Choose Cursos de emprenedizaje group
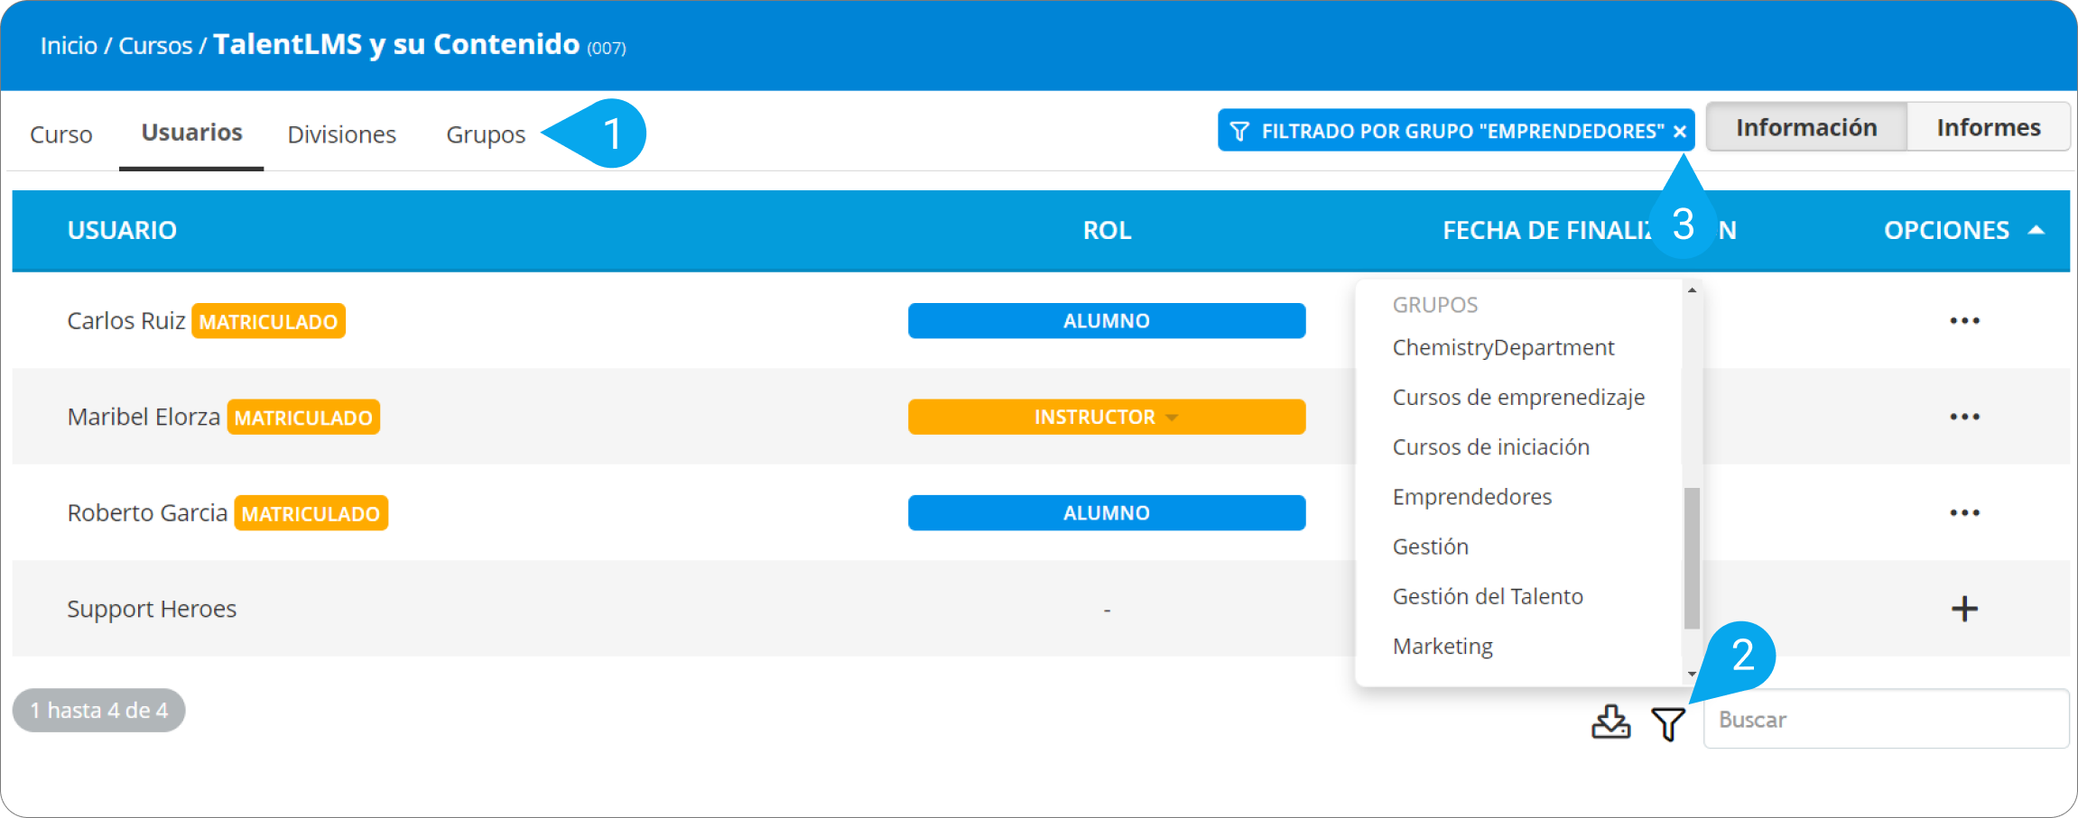 pyautogui.click(x=1518, y=397)
